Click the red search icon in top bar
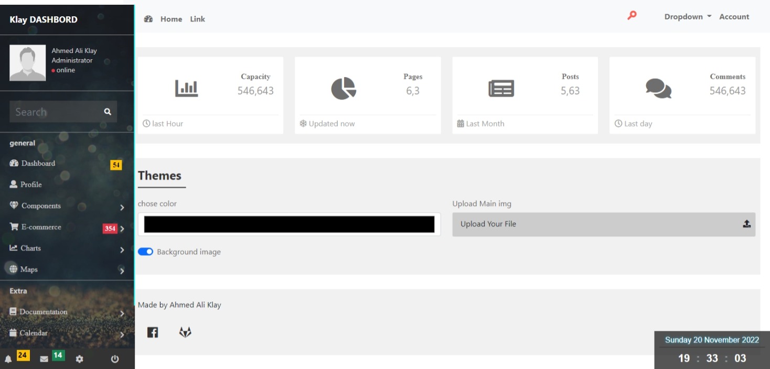This screenshot has height=369, width=770. click(632, 16)
